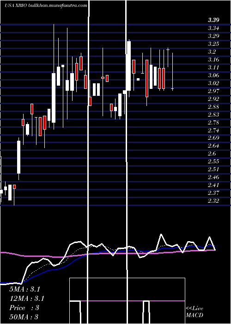
Task: Select the 50MA : 3 readout
Action: click(24, 317)
